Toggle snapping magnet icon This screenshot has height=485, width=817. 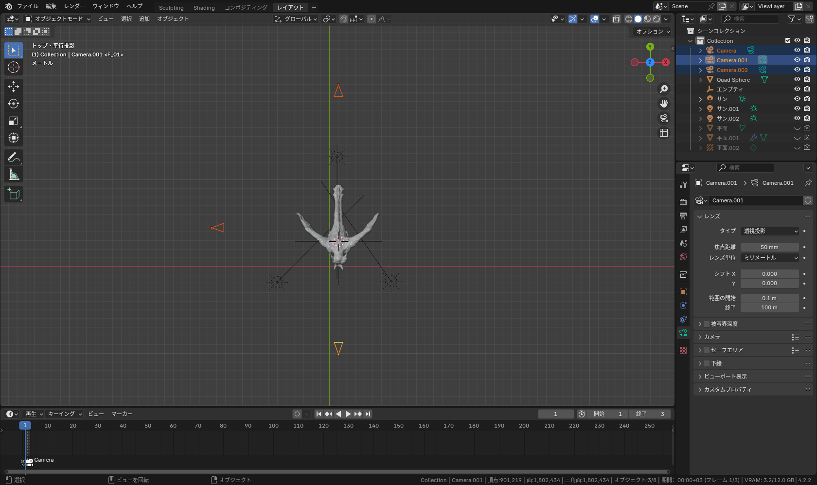344,19
